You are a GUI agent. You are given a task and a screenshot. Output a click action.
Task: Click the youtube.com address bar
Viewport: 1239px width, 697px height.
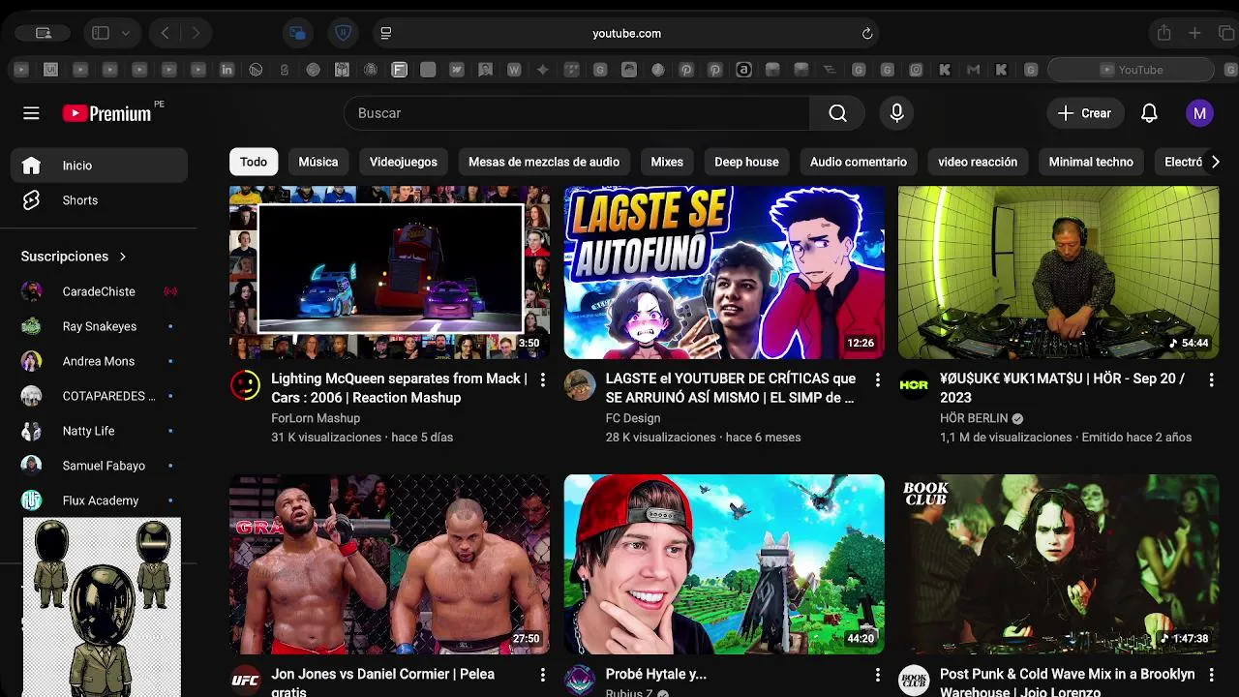pyautogui.click(x=626, y=33)
